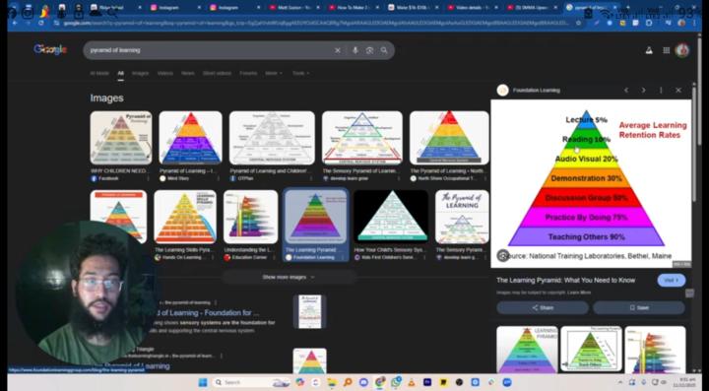Screen dimensions: 709x391
Task: Switch to the Videos search tab
Action: click(165, 73)
